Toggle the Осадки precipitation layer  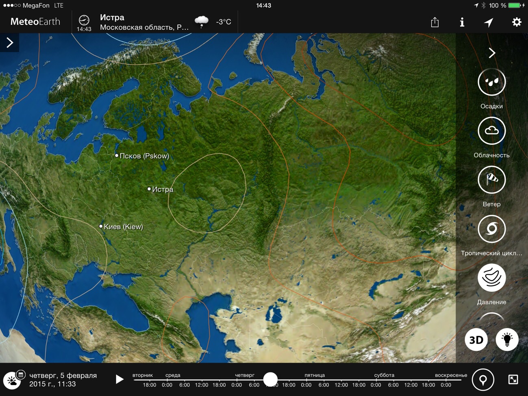click(491, 82)
